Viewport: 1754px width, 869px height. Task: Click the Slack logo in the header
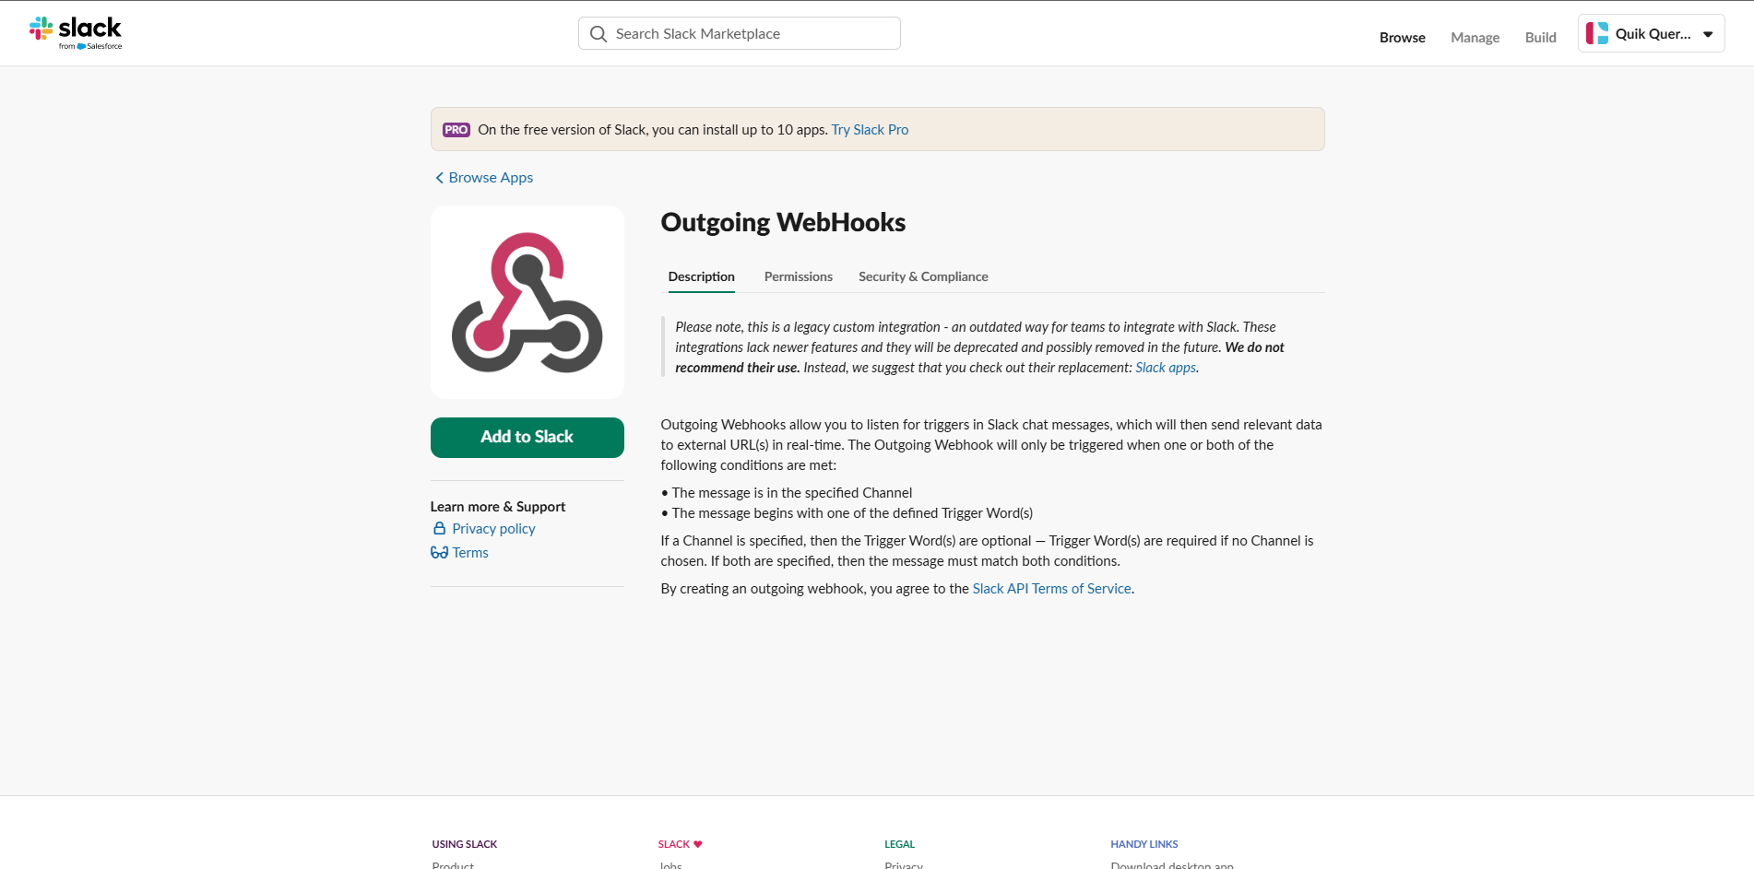tap(76, 32)
